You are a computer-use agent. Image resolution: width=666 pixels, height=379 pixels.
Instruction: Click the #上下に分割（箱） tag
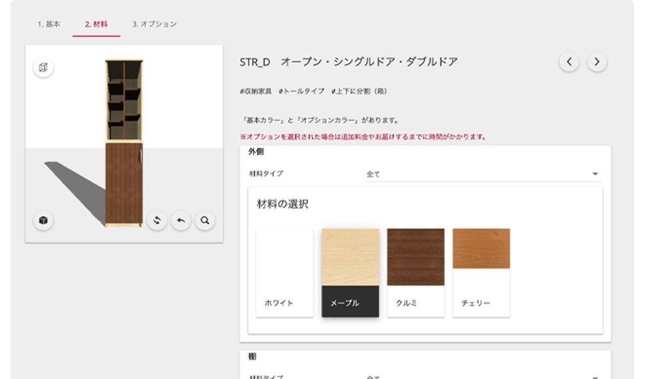(359, 91)
